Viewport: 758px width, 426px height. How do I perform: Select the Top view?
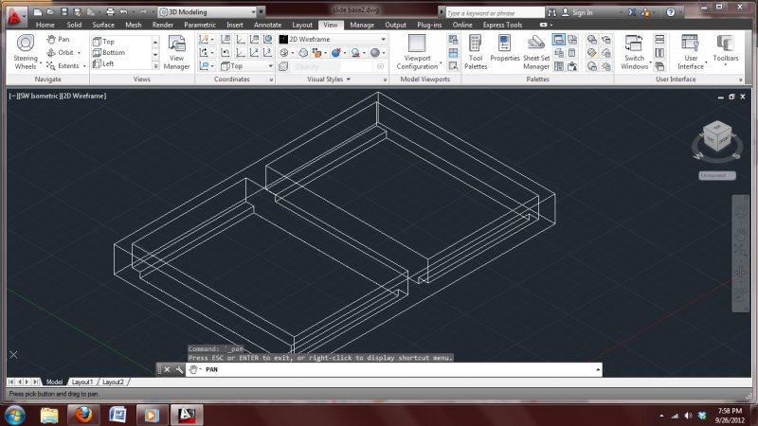(103, 42)
